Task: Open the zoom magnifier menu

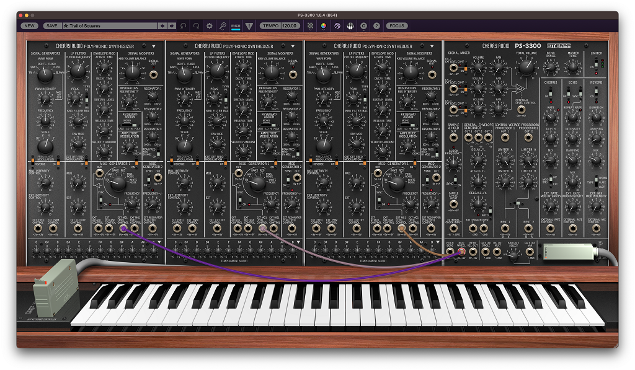Action: [223, 26]
